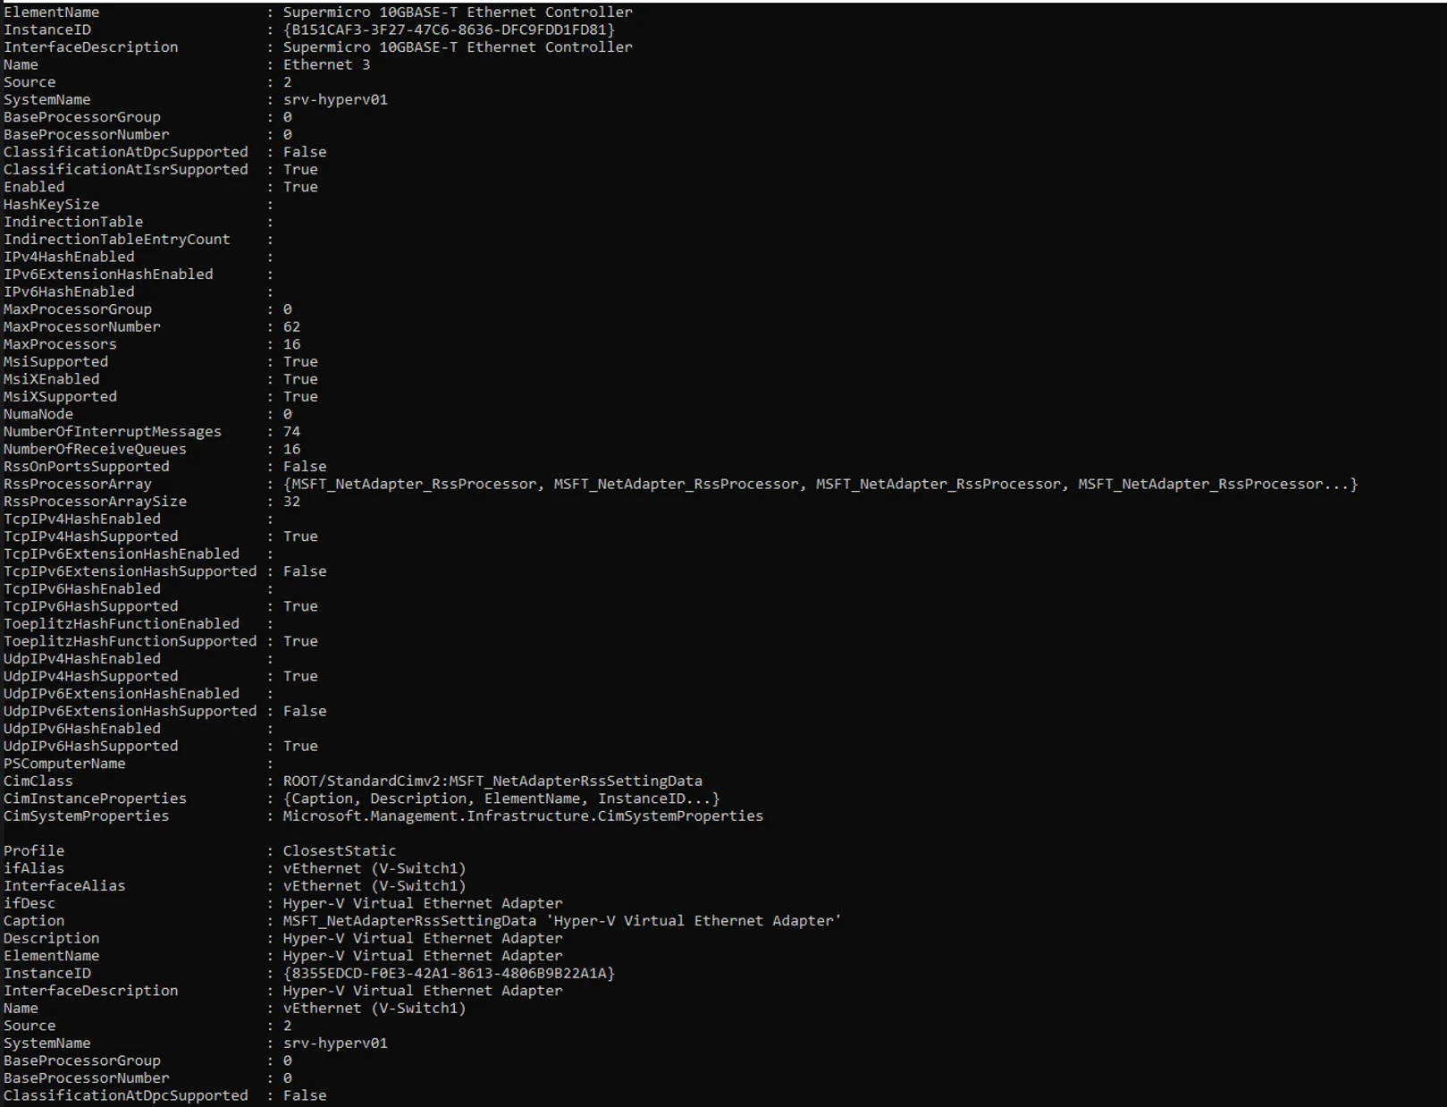This screenshot has width=1447, height=1107.
Task: Select the MSFT_NetAdapterRssSettingData 'Hyper-V Virtual Ethernet Adapter' caption value
Action: pyautogui.click(x=562, y=920)
